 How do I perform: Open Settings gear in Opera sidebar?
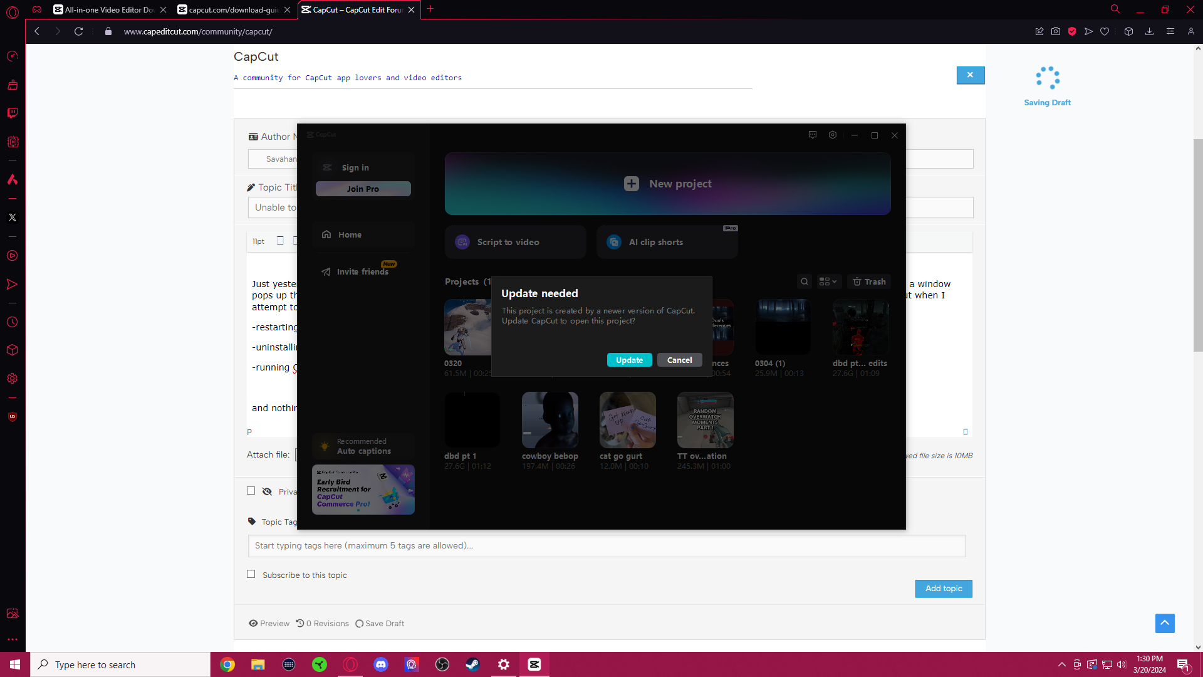(x=13, y=379)
